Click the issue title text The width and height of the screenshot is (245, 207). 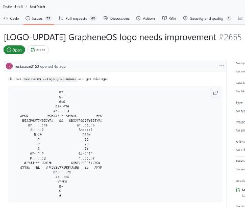tap(110, 37)
